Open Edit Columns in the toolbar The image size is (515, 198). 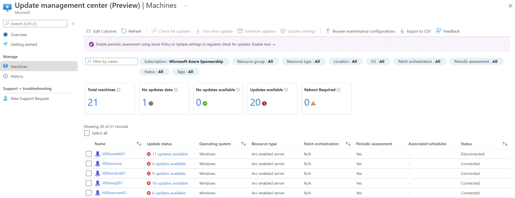(101, 31)
